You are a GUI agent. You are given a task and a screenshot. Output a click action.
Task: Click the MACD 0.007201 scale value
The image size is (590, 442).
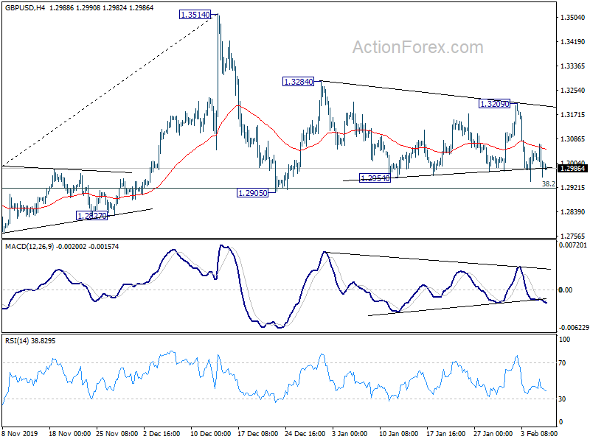(573, 245)
